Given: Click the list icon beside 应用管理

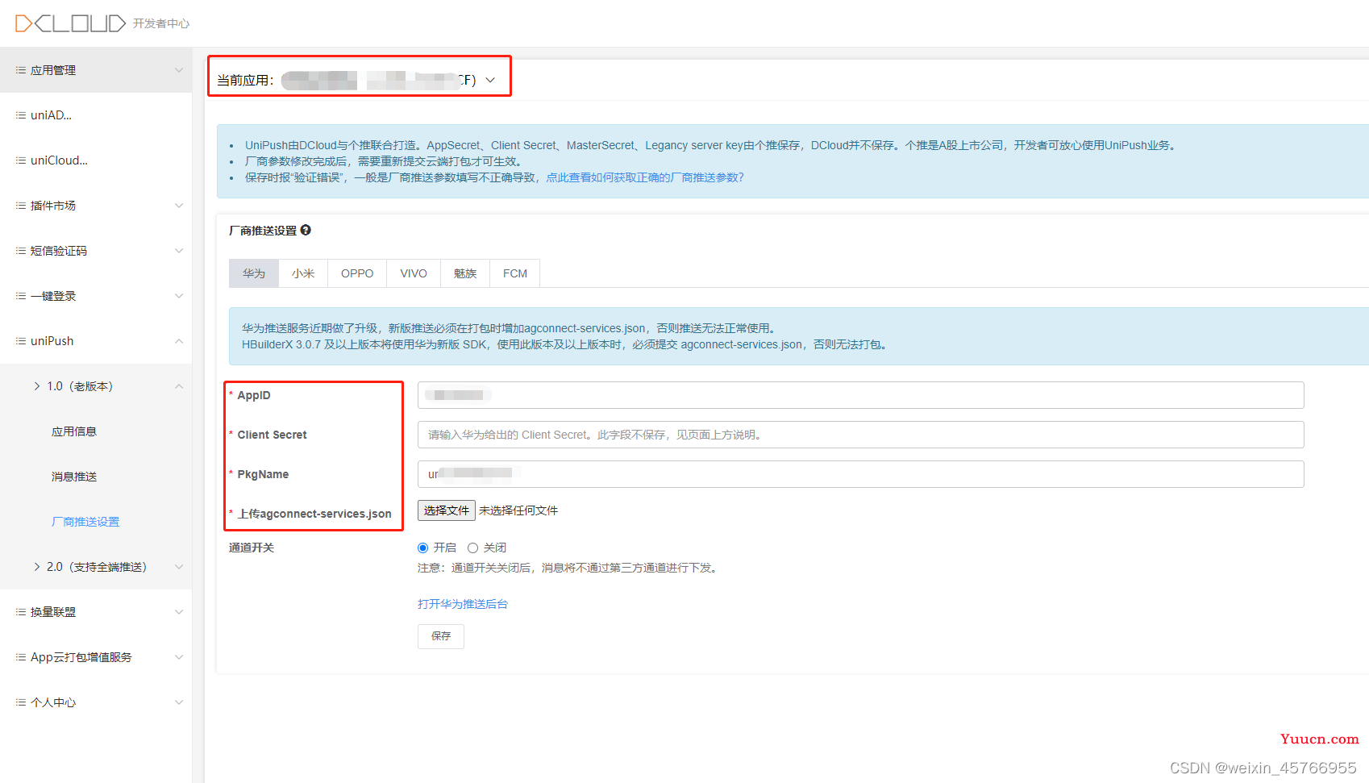Looking at the screenshot, I should click(x=21, y=70).
